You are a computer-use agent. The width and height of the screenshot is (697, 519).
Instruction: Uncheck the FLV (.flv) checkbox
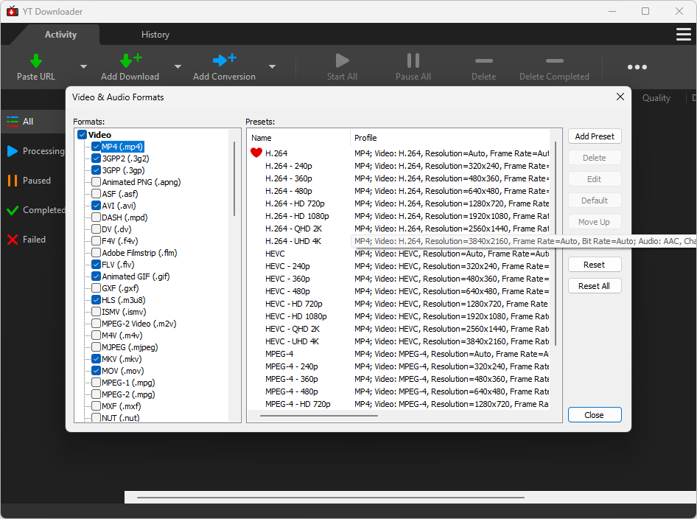coord(96,265)
